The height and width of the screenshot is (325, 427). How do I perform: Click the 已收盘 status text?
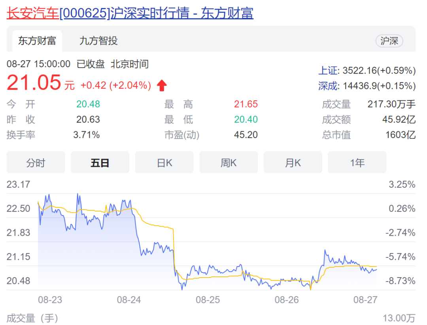tap(91, 64)
